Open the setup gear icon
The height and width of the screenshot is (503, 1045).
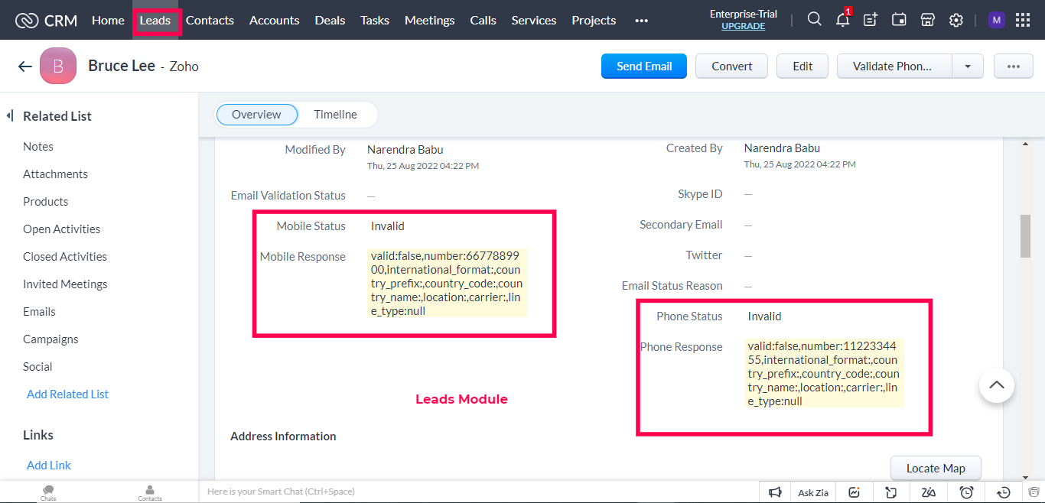(x=955, y=20)
